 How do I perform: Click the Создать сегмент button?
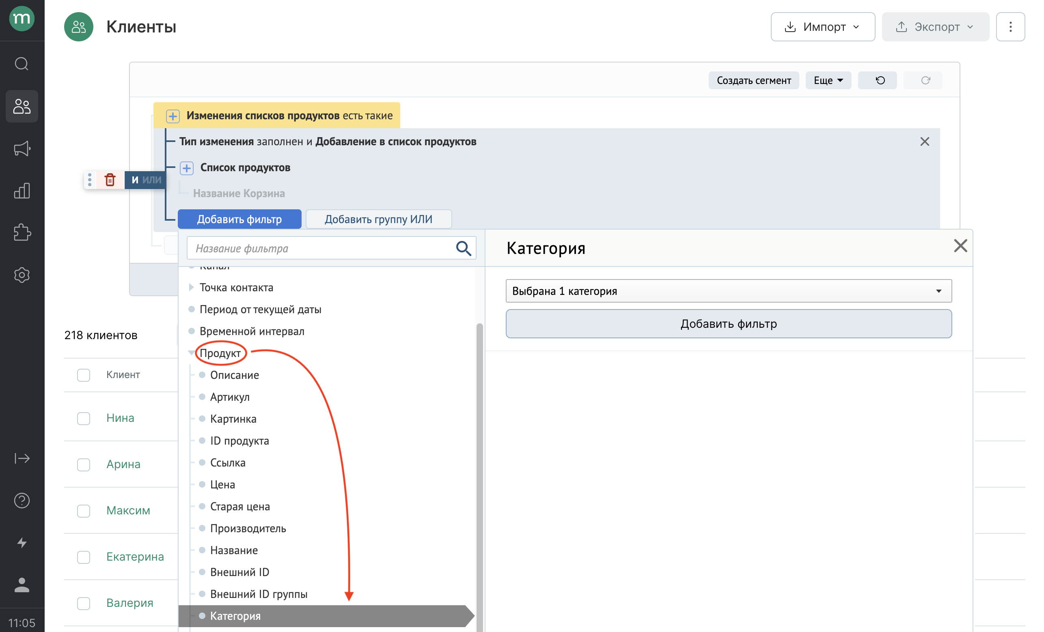point(753,80)
